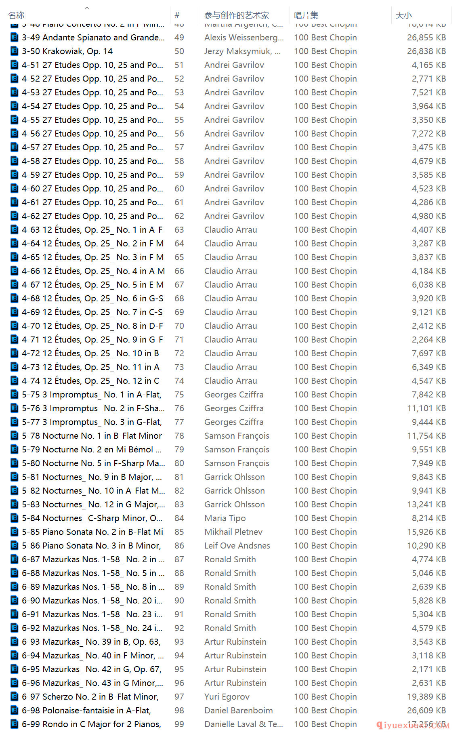Viewport: 464px width, 738px height.
Task: Click the file icon next to 4-57 27 Etudes
Action: (x=15, y=147)
